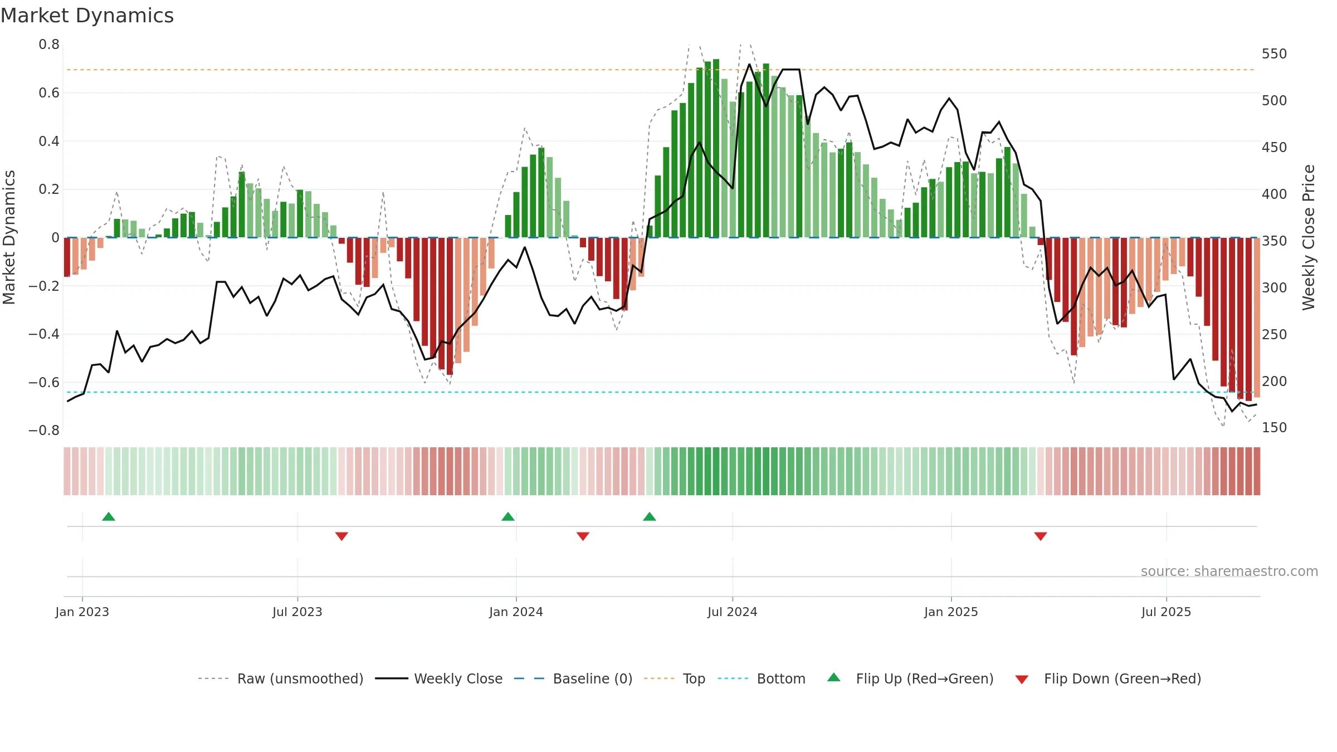Click the Market Dynamics chart title
Image resolution: width=1337 pixels, height=752 pixels.
pyautogui.click(x=87, y=16)
